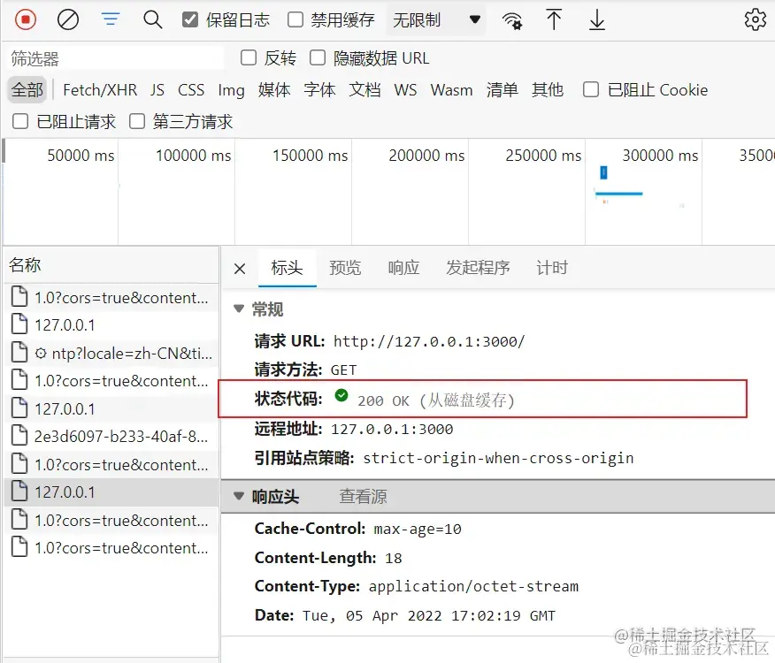
Task: Click Content-Length value 18
Action: tap(394, 559)
